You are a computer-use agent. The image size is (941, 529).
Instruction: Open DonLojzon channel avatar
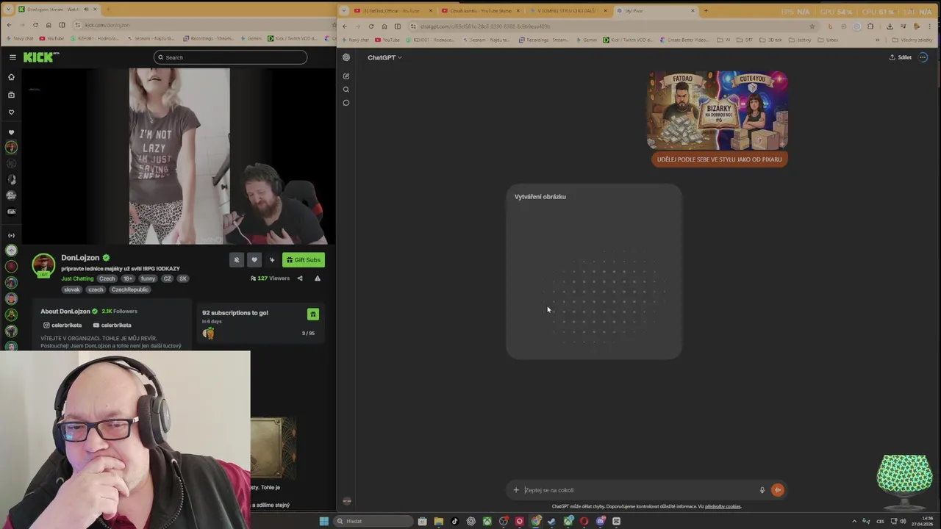[x=43, y=266]
